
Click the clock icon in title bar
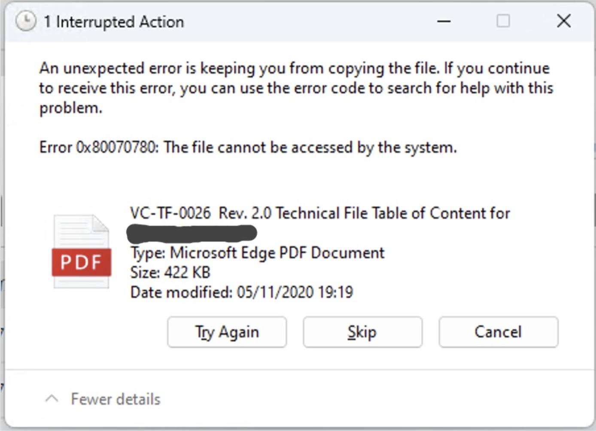[x=25, y=21]
